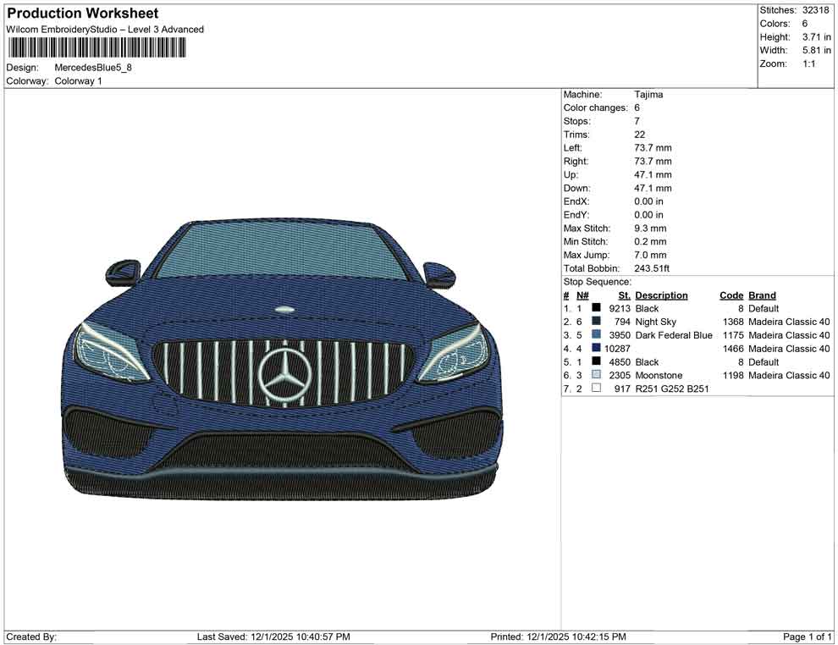Click the Brand column header

click(761, 295)
